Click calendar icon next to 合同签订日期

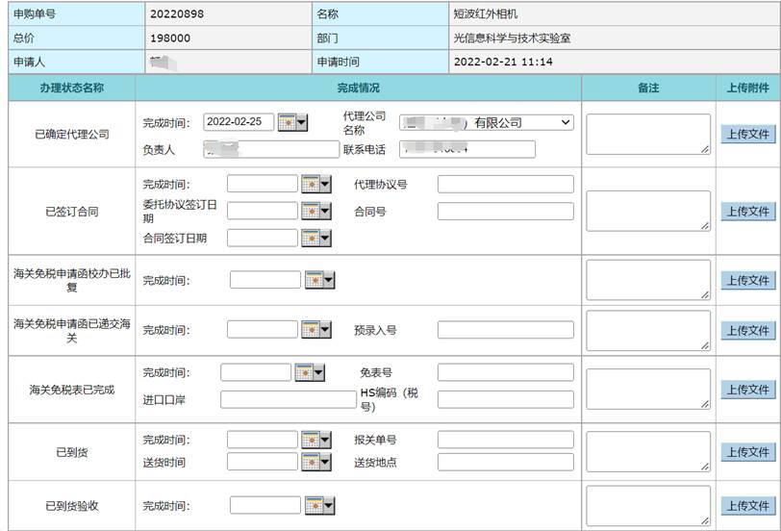coord(316,238)
